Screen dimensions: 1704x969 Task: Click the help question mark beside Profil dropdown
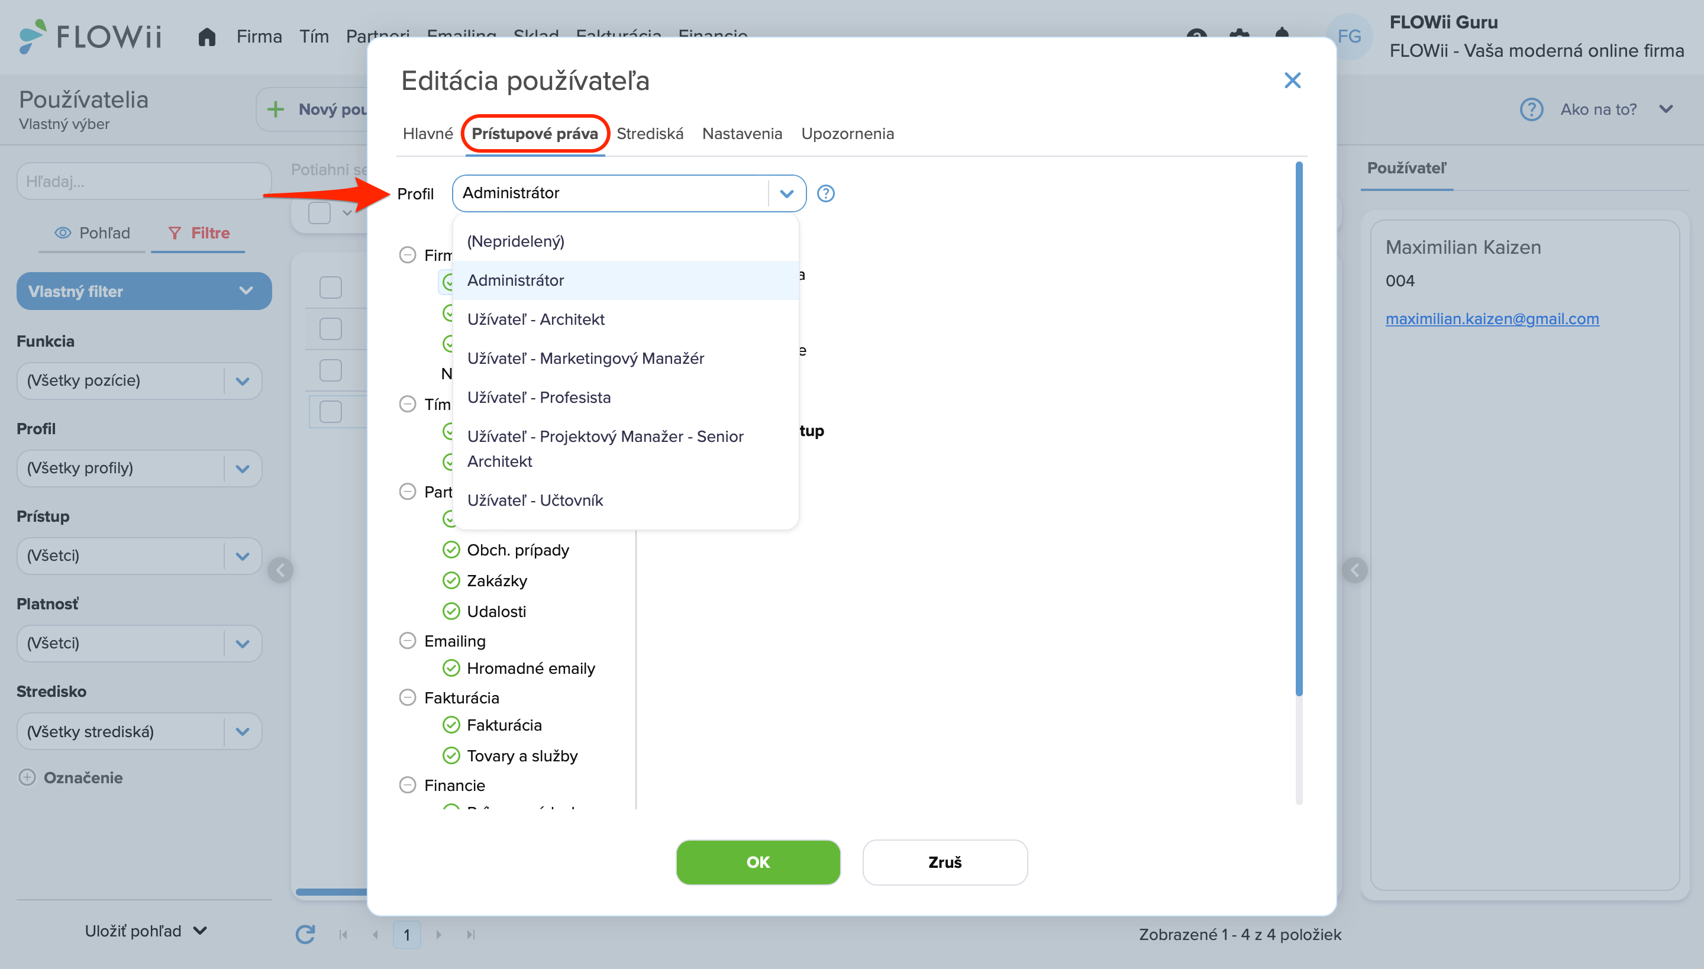[825, 193]
